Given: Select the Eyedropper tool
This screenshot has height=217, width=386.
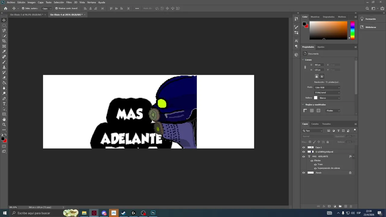Looking at the screenshot, I should [x=4, y=52].
